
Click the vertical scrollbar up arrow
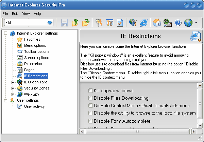(x=200, y=85)
